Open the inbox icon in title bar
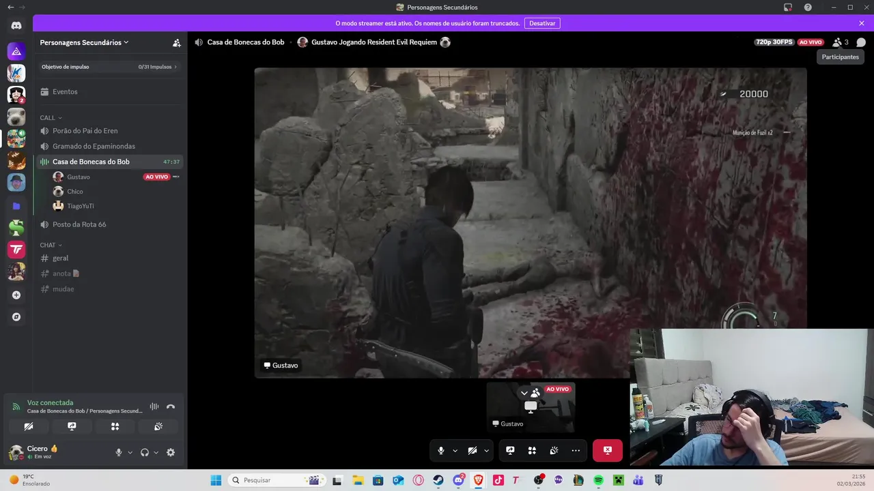The image size is (874, 491). pos(788,7)
